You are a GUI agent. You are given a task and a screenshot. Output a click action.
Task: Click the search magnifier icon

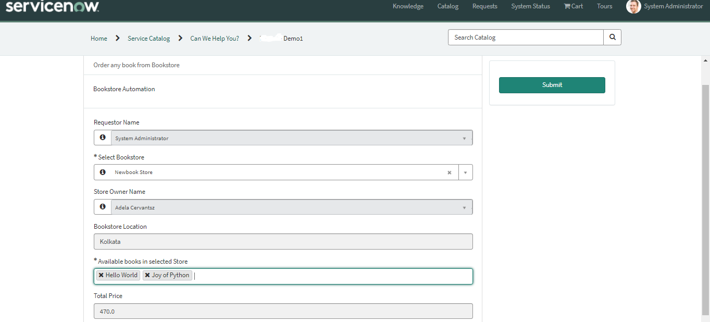point(612,37)
